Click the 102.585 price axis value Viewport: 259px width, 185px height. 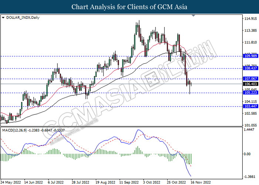(250, 113)
